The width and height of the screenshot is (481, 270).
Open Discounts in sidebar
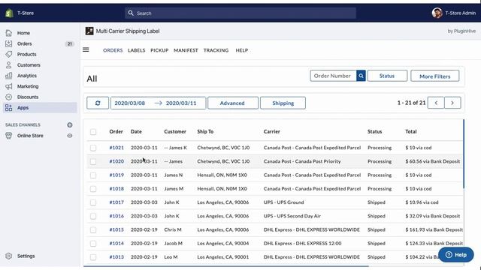click(x=28, y=97)
